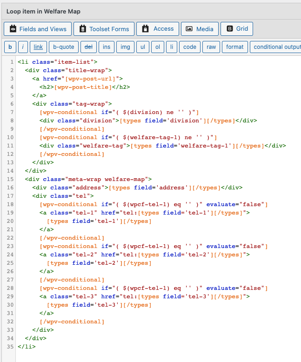The height and width of the screenshot is (362, 301).
Task: Click the conditional output button
Action: [275, 47]
